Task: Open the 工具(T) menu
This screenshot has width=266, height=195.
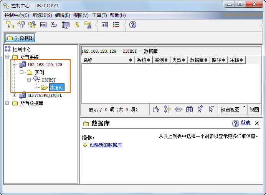Action: [x=99, y=15]
